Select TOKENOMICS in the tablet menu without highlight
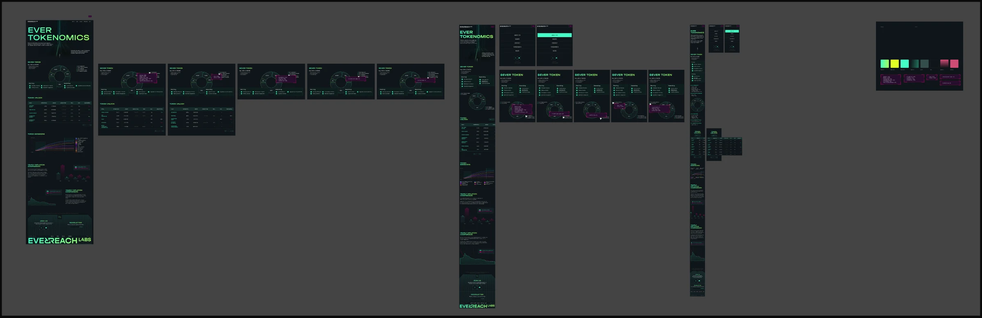 [x=517, y=47]
